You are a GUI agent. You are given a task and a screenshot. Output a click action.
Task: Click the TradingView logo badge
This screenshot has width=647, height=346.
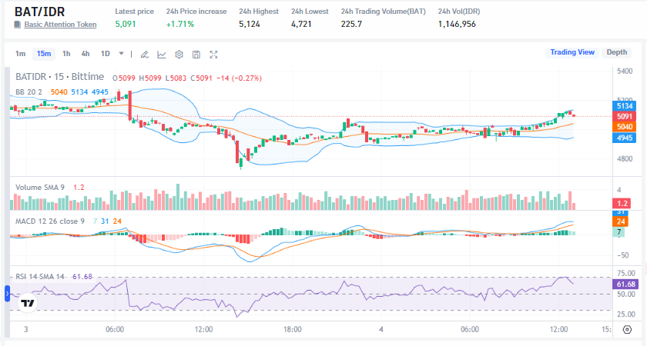(x=28, y=303)
